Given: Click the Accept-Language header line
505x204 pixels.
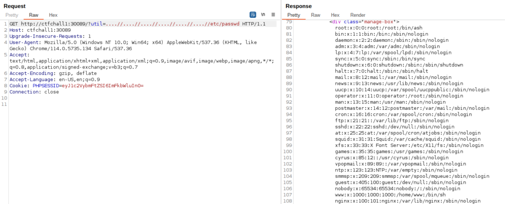Looking at the screenshot, I should (x=54, y=79).
